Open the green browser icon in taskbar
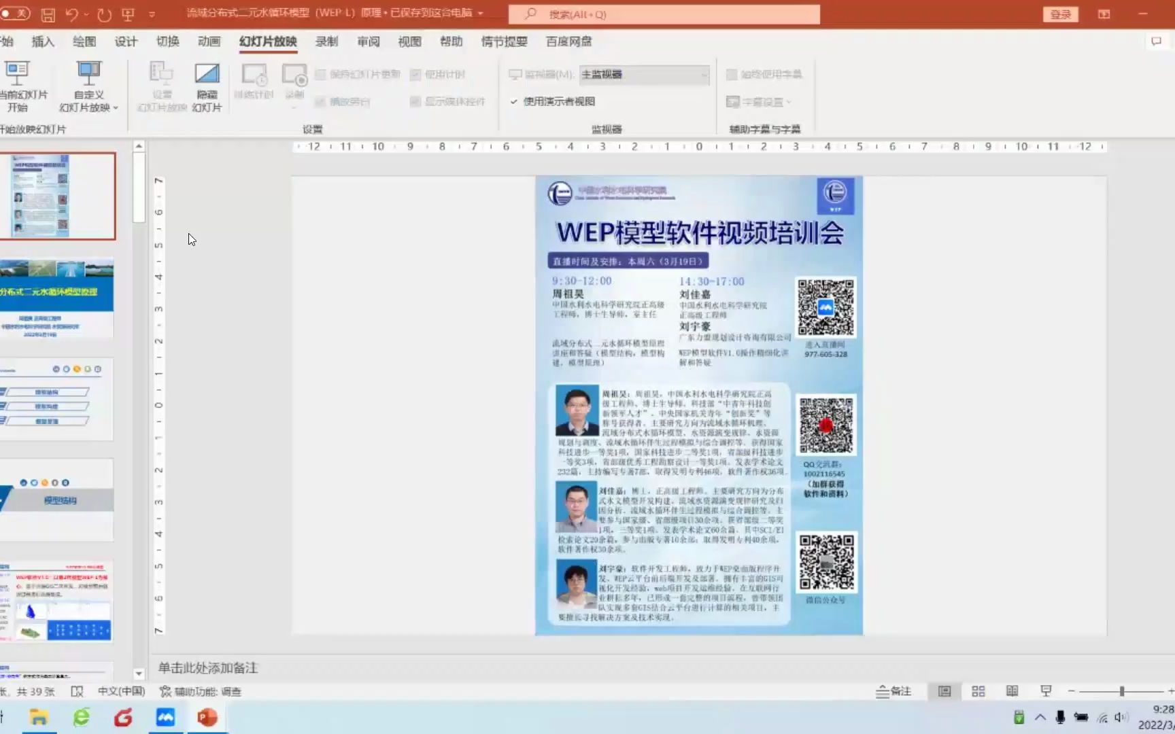 tap(81, 717)
